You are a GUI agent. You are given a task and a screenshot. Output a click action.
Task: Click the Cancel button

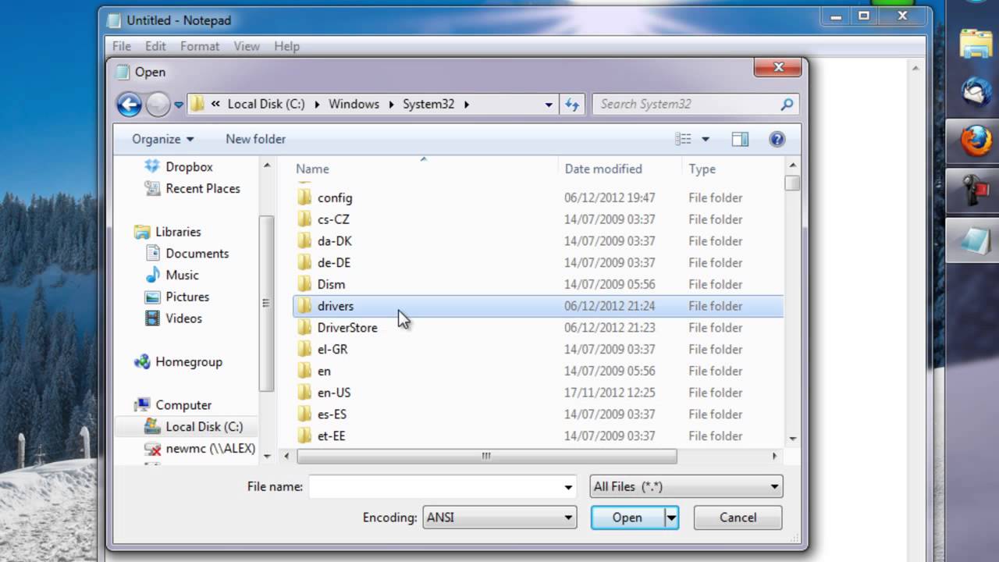point(738,518)
